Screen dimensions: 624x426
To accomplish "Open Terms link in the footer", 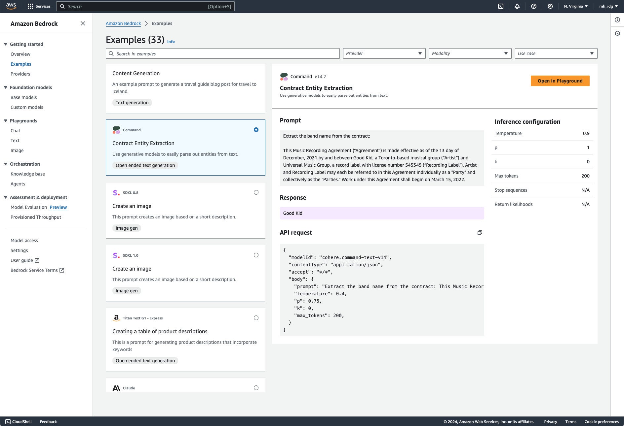I will 570,422.
